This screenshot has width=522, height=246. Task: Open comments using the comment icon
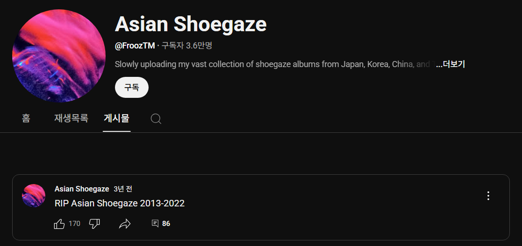pos(155,224)
